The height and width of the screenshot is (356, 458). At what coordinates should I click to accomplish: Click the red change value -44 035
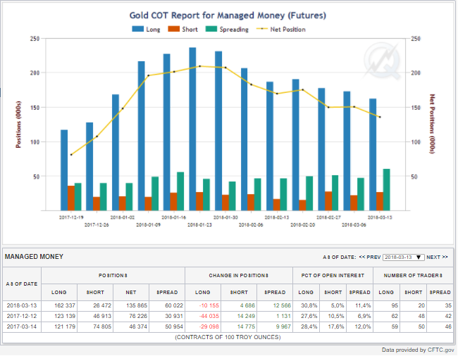[x=209, y=317]
